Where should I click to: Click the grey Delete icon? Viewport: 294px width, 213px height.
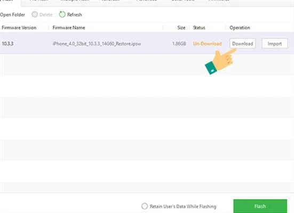click(x=35, y=14)
